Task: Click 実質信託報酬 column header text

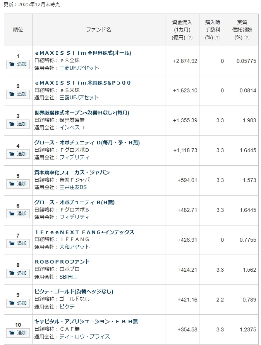Action: [x=242, y=30]
